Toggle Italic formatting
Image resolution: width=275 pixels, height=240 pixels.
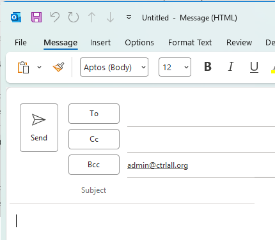(231, 67)
